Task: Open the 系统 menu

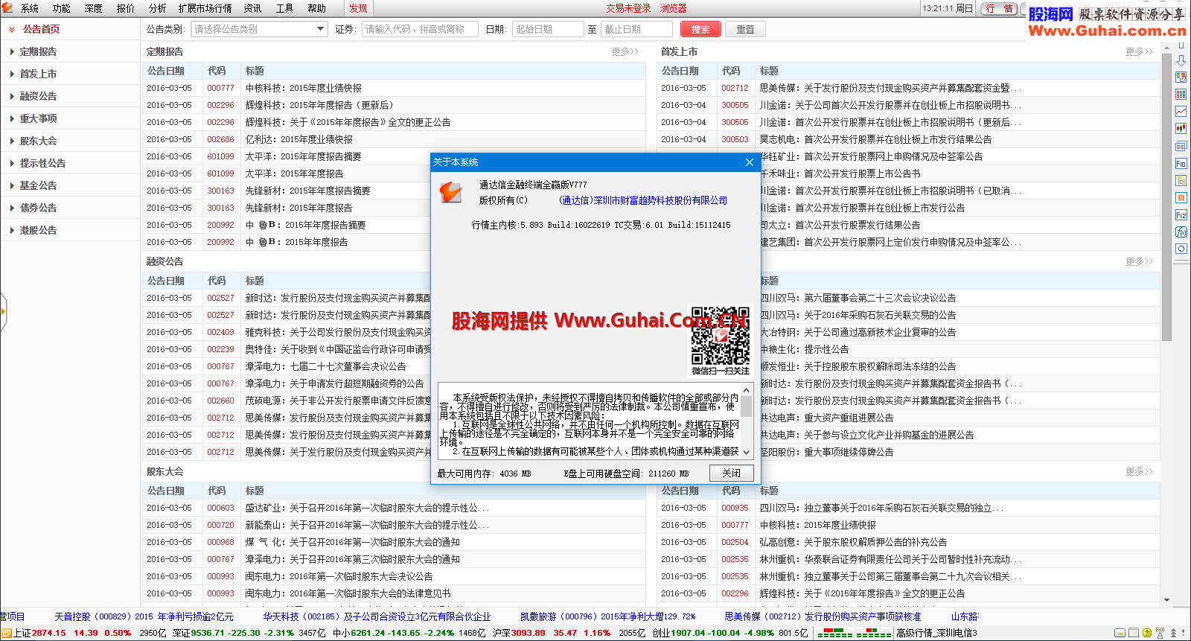Action: [x=30, y=8]
